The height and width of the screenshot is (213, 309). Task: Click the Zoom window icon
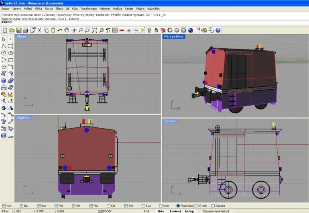[x=87, y=30]
